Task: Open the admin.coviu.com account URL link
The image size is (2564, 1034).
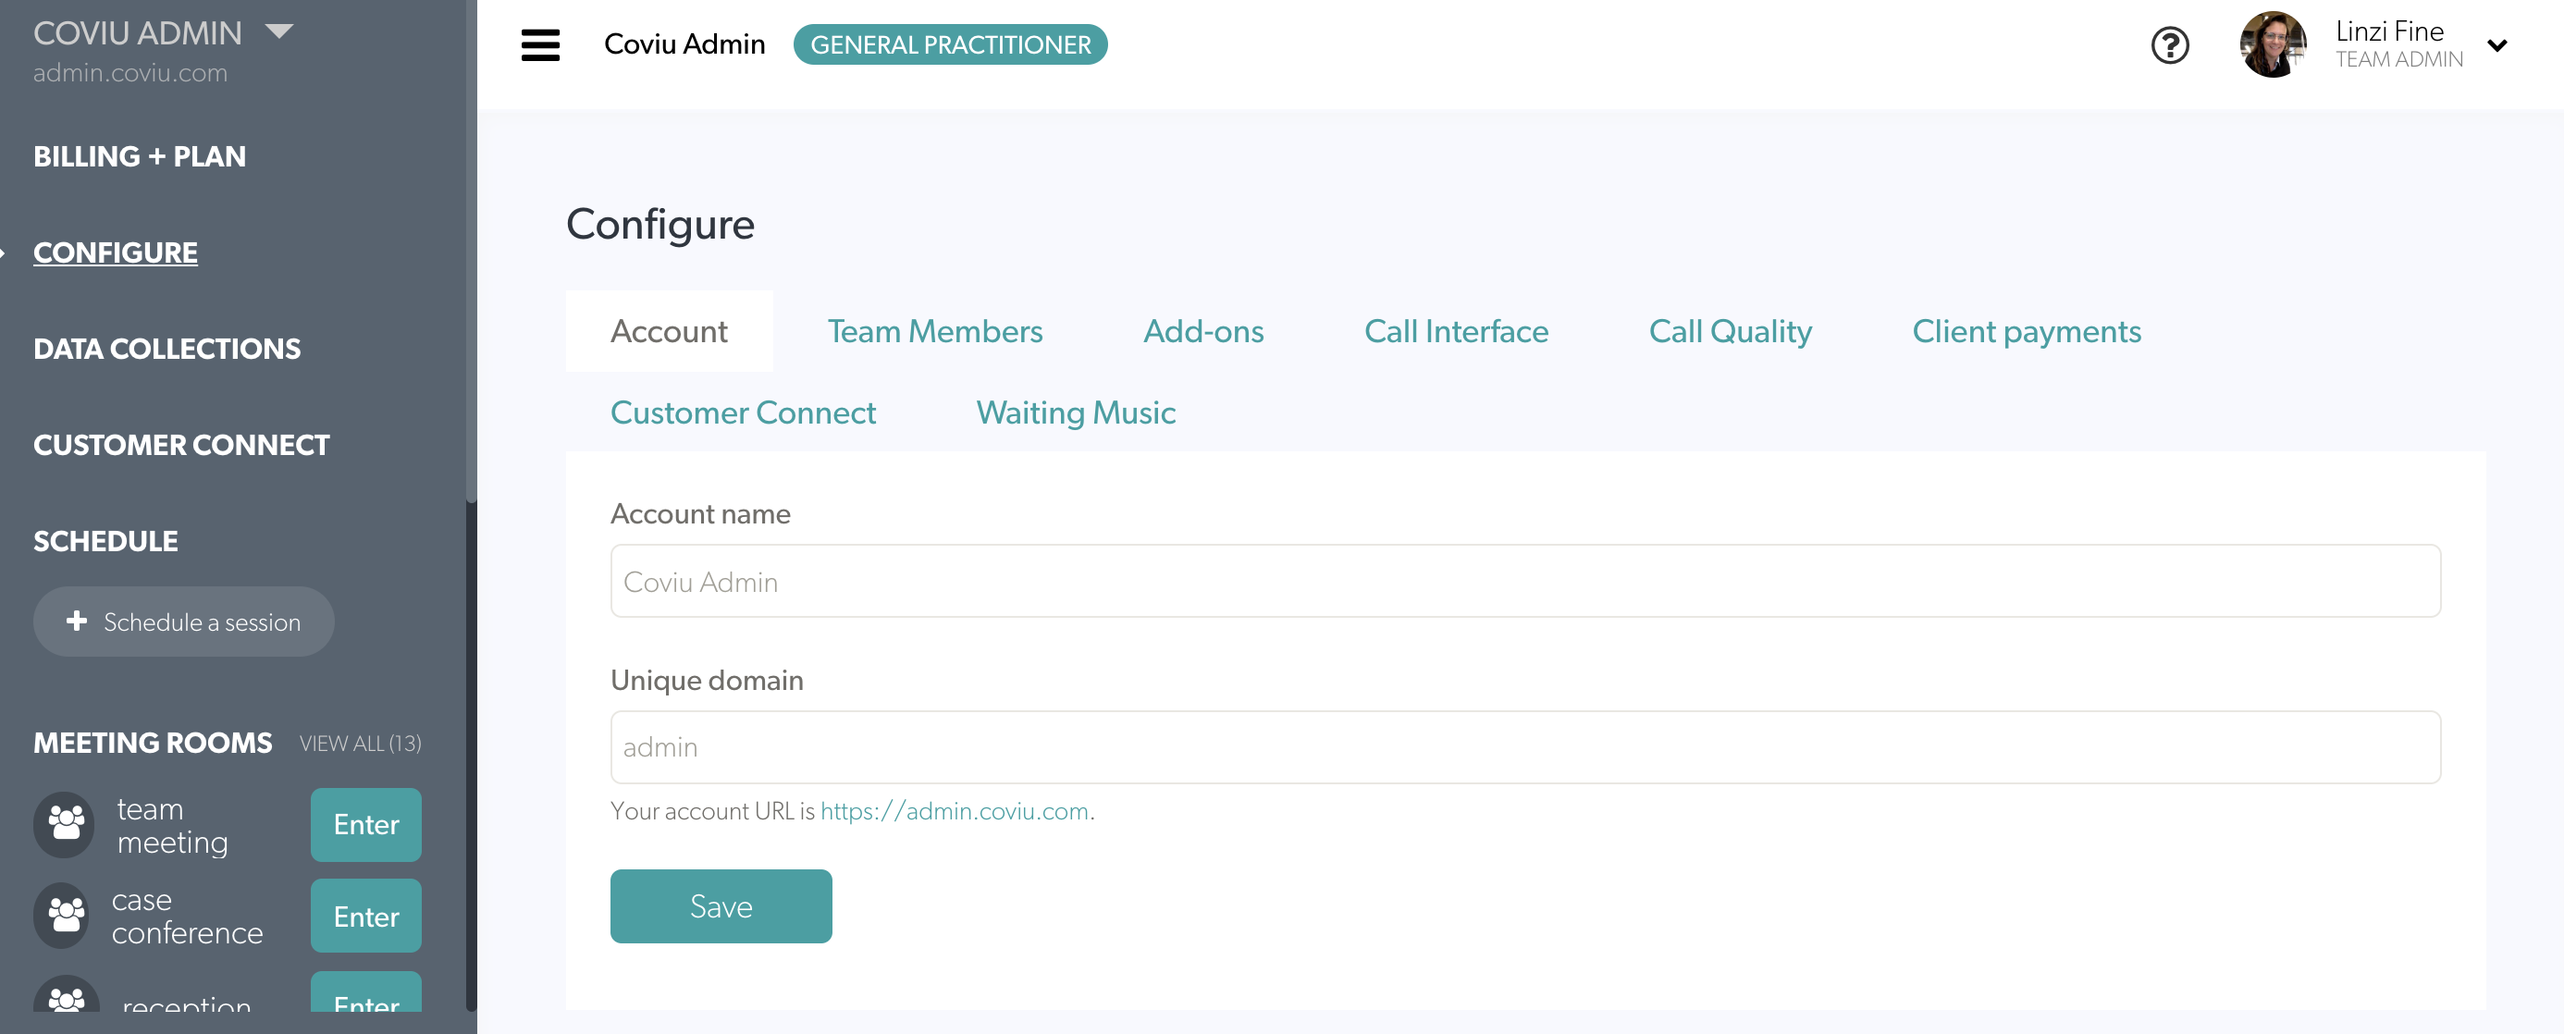Action: pyautogui.click(x=955, y=811)
